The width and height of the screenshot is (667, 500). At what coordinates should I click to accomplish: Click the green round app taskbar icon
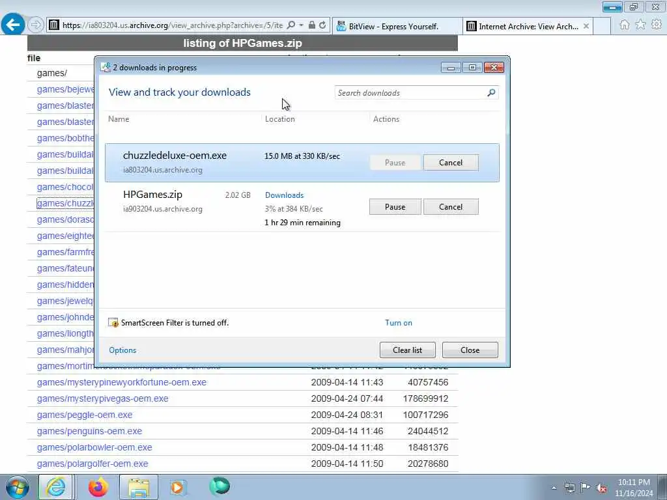click(x=220, y=486)
